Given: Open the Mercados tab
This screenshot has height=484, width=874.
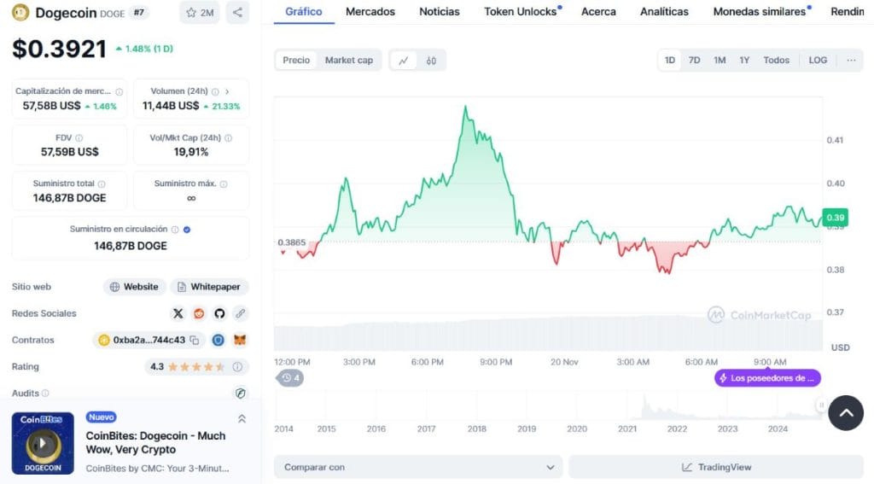Looking at the screenshot, I should tap(370, 12).
